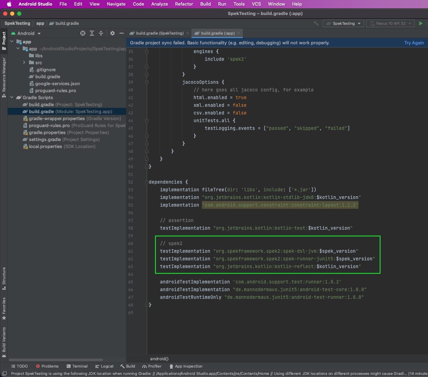Screen dimensions: 428x377
Task: Open Project panel settings gear
Action: click(113, 33)
